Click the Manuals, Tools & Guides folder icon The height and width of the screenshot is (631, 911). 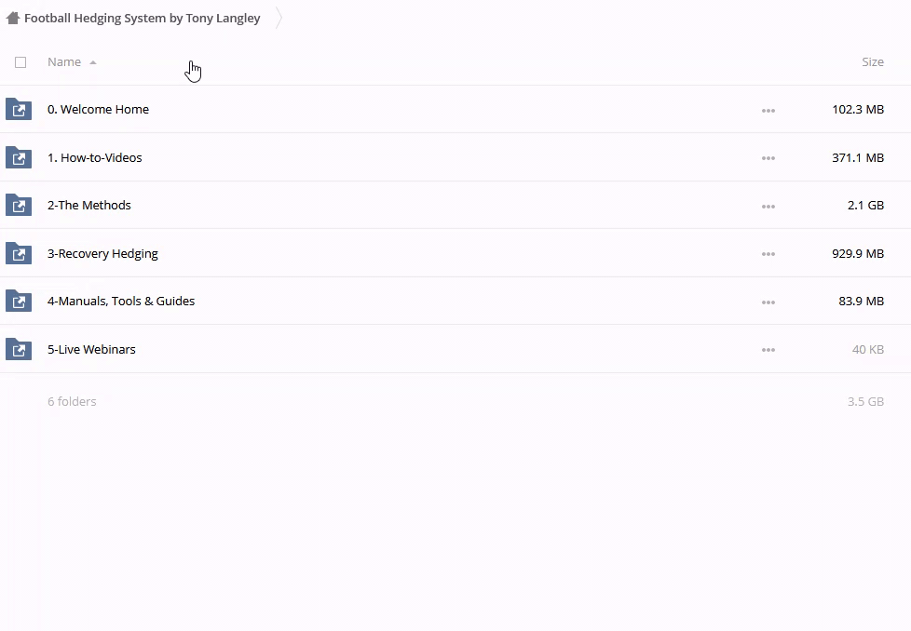pyautogui.click(x=19, y=302)
